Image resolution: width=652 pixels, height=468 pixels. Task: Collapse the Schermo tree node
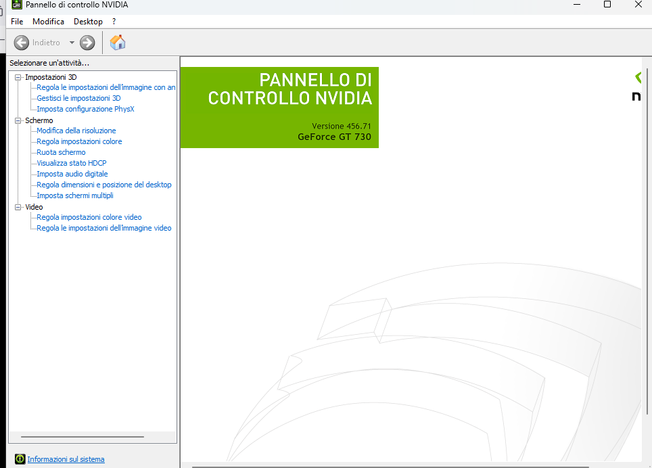coord(18,120)
